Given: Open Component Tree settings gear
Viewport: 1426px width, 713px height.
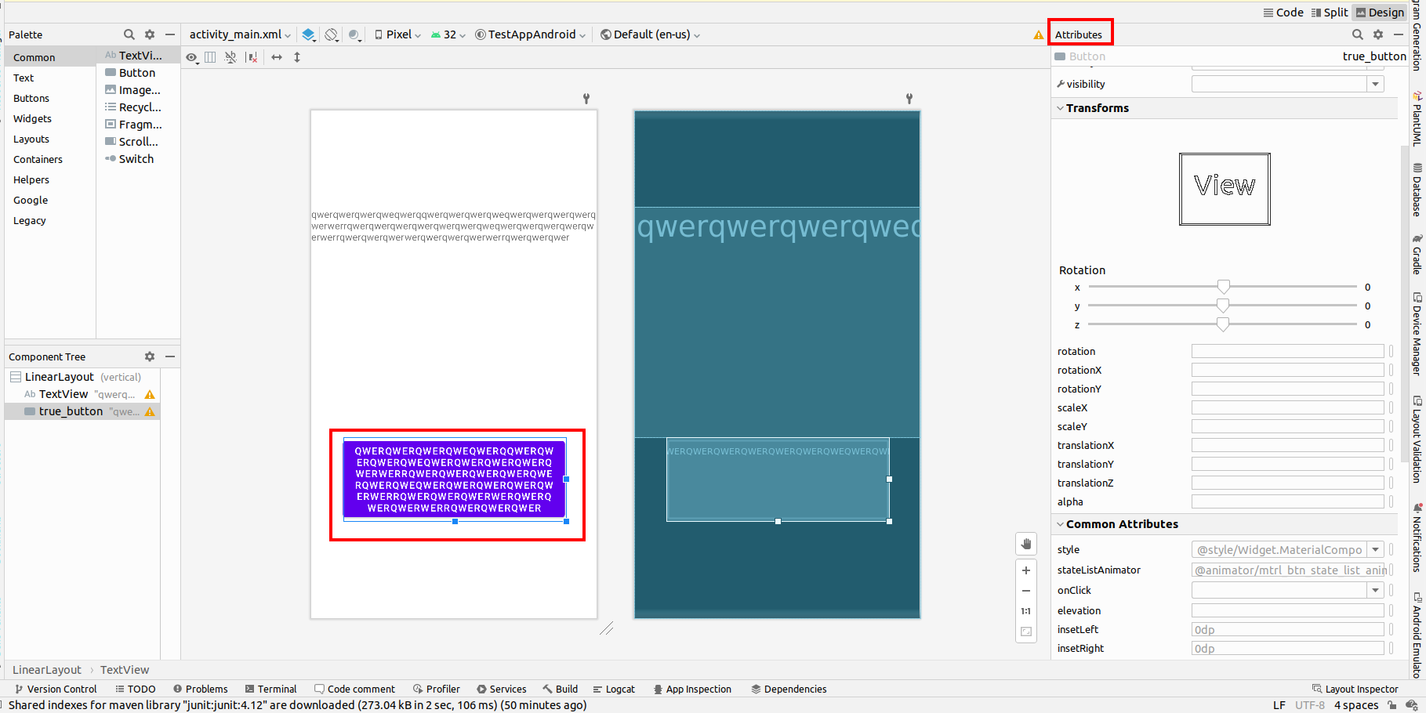Looking at the screenshot, I should click(150, 356).
